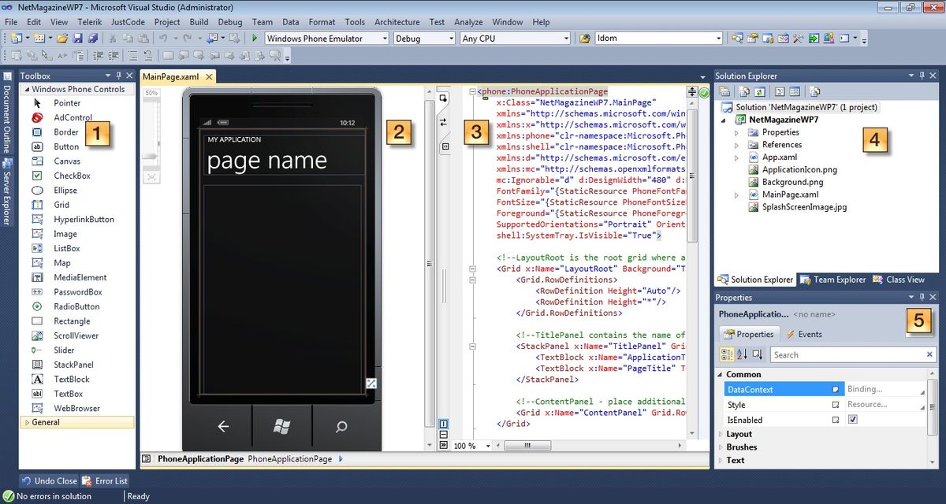Click the auto-hide pin on Solution Explorer
This screenshot has height=504, width=946.
[924, 76]
